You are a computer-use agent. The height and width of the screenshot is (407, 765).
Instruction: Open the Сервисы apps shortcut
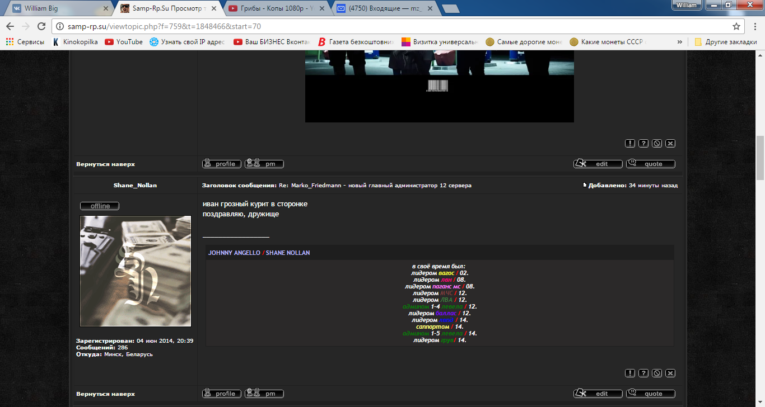click(25, 42)
